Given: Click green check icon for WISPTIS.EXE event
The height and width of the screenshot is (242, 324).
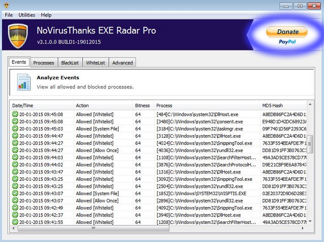Looking at the screenshot, I should point(15,194).
